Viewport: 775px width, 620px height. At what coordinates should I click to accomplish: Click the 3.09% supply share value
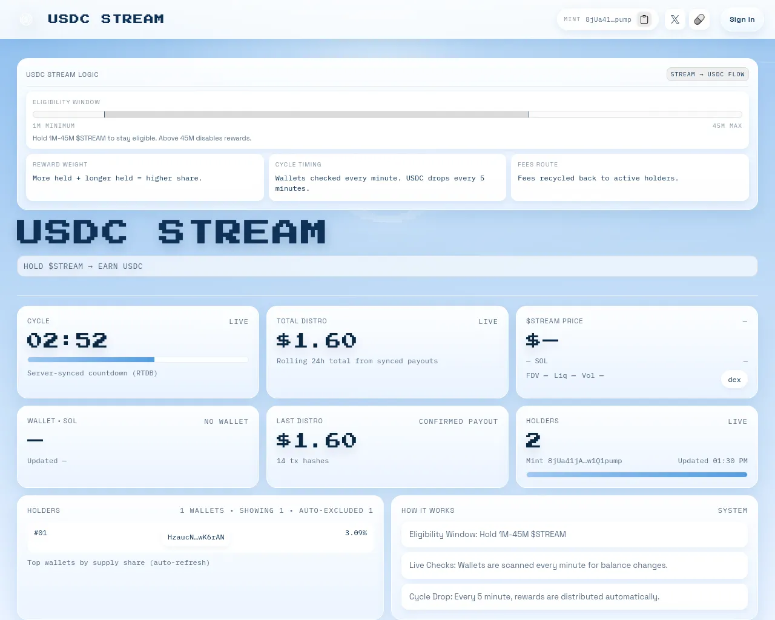coord(356,533)
